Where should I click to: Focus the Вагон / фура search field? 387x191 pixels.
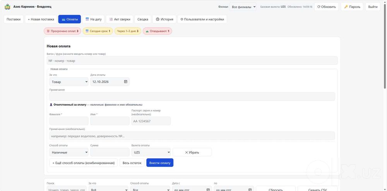pos(192,61)
